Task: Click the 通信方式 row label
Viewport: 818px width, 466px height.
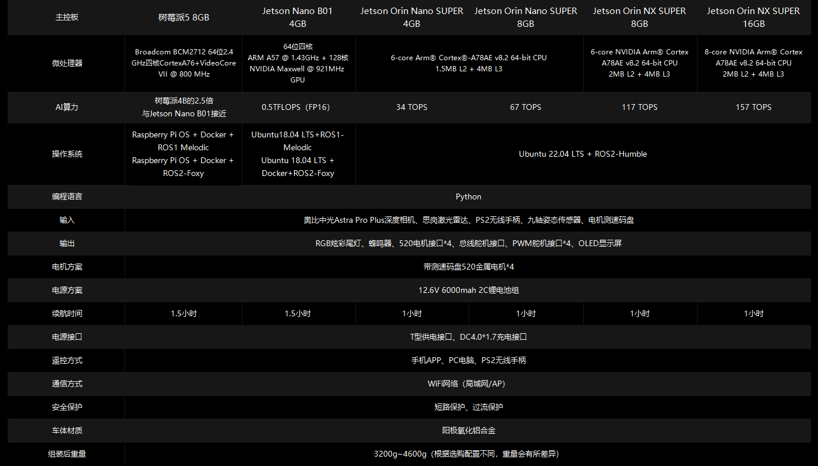Action: (x=67, y=384)
